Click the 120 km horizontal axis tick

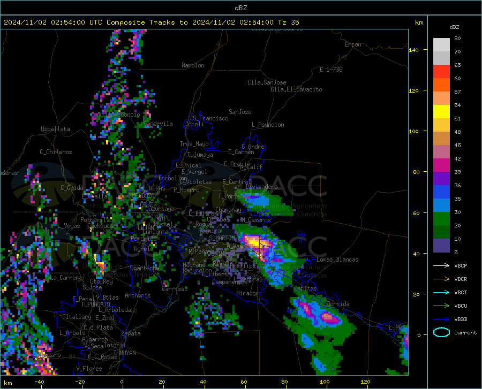(x=365, y=382)
